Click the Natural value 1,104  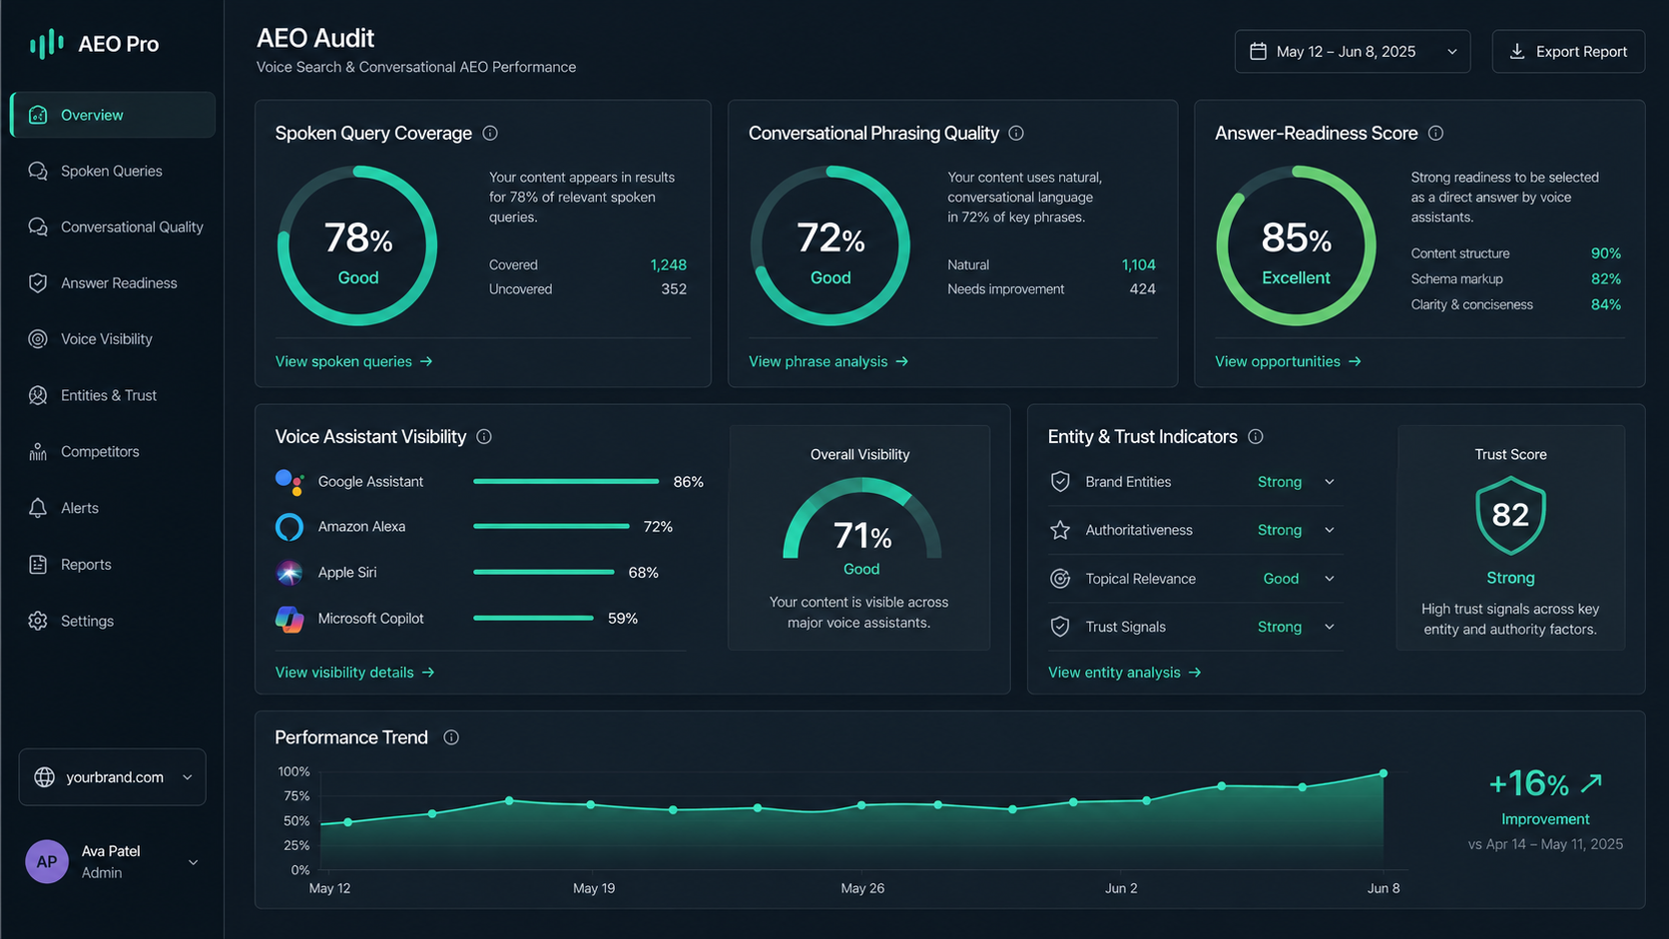point(1138,264)
